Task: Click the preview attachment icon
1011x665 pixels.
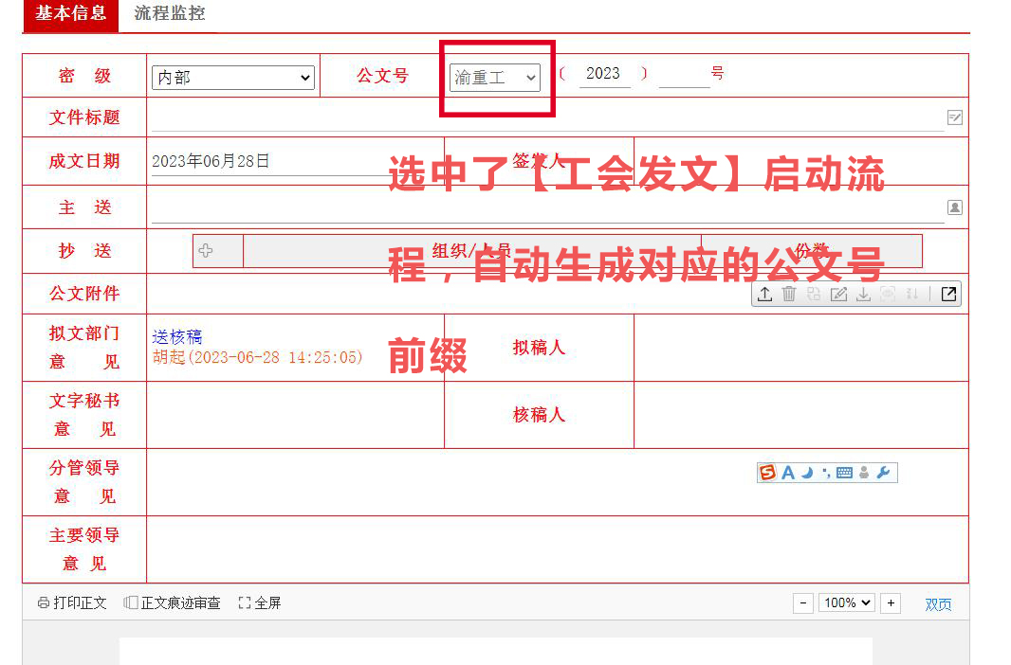Action: (x=888, y=295)
